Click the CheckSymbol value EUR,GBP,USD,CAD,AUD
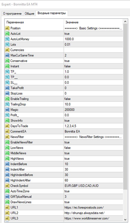The width and height of the screenshot is (130, 223). click(x=81, y=186)
